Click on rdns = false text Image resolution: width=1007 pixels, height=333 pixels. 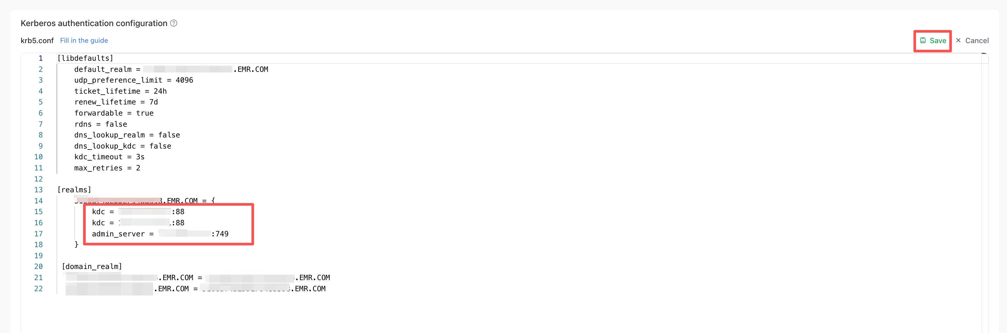tap(100, 124)
